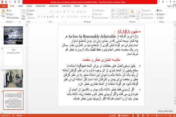Switch to the INSERT tab

tap(21, 6)
